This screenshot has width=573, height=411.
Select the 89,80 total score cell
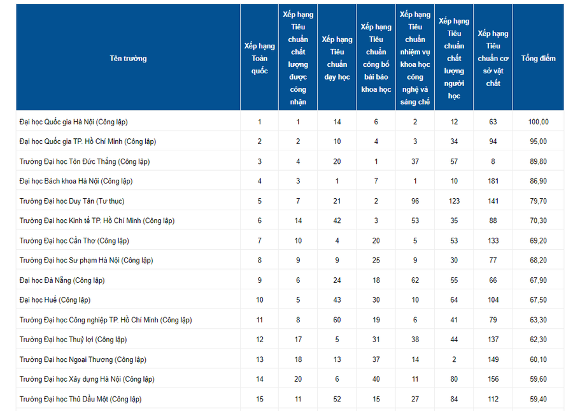point(538,161)
